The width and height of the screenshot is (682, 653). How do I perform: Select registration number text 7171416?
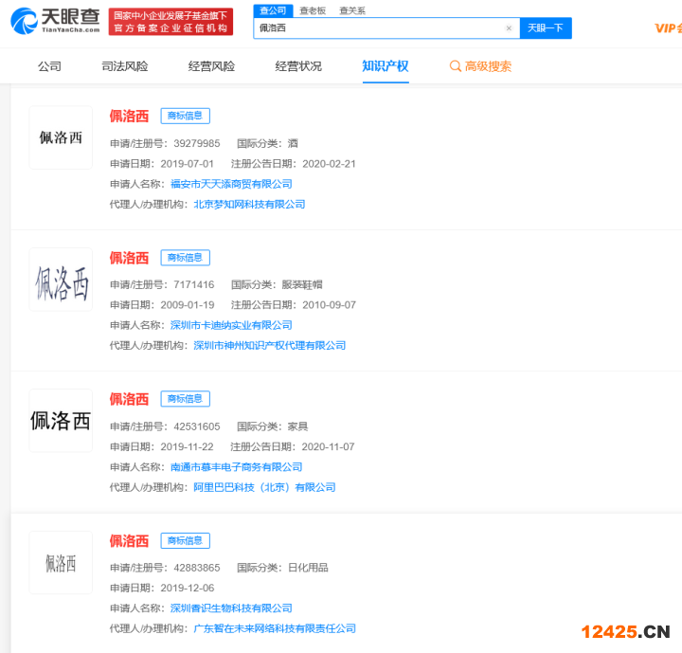click(194, 284)
